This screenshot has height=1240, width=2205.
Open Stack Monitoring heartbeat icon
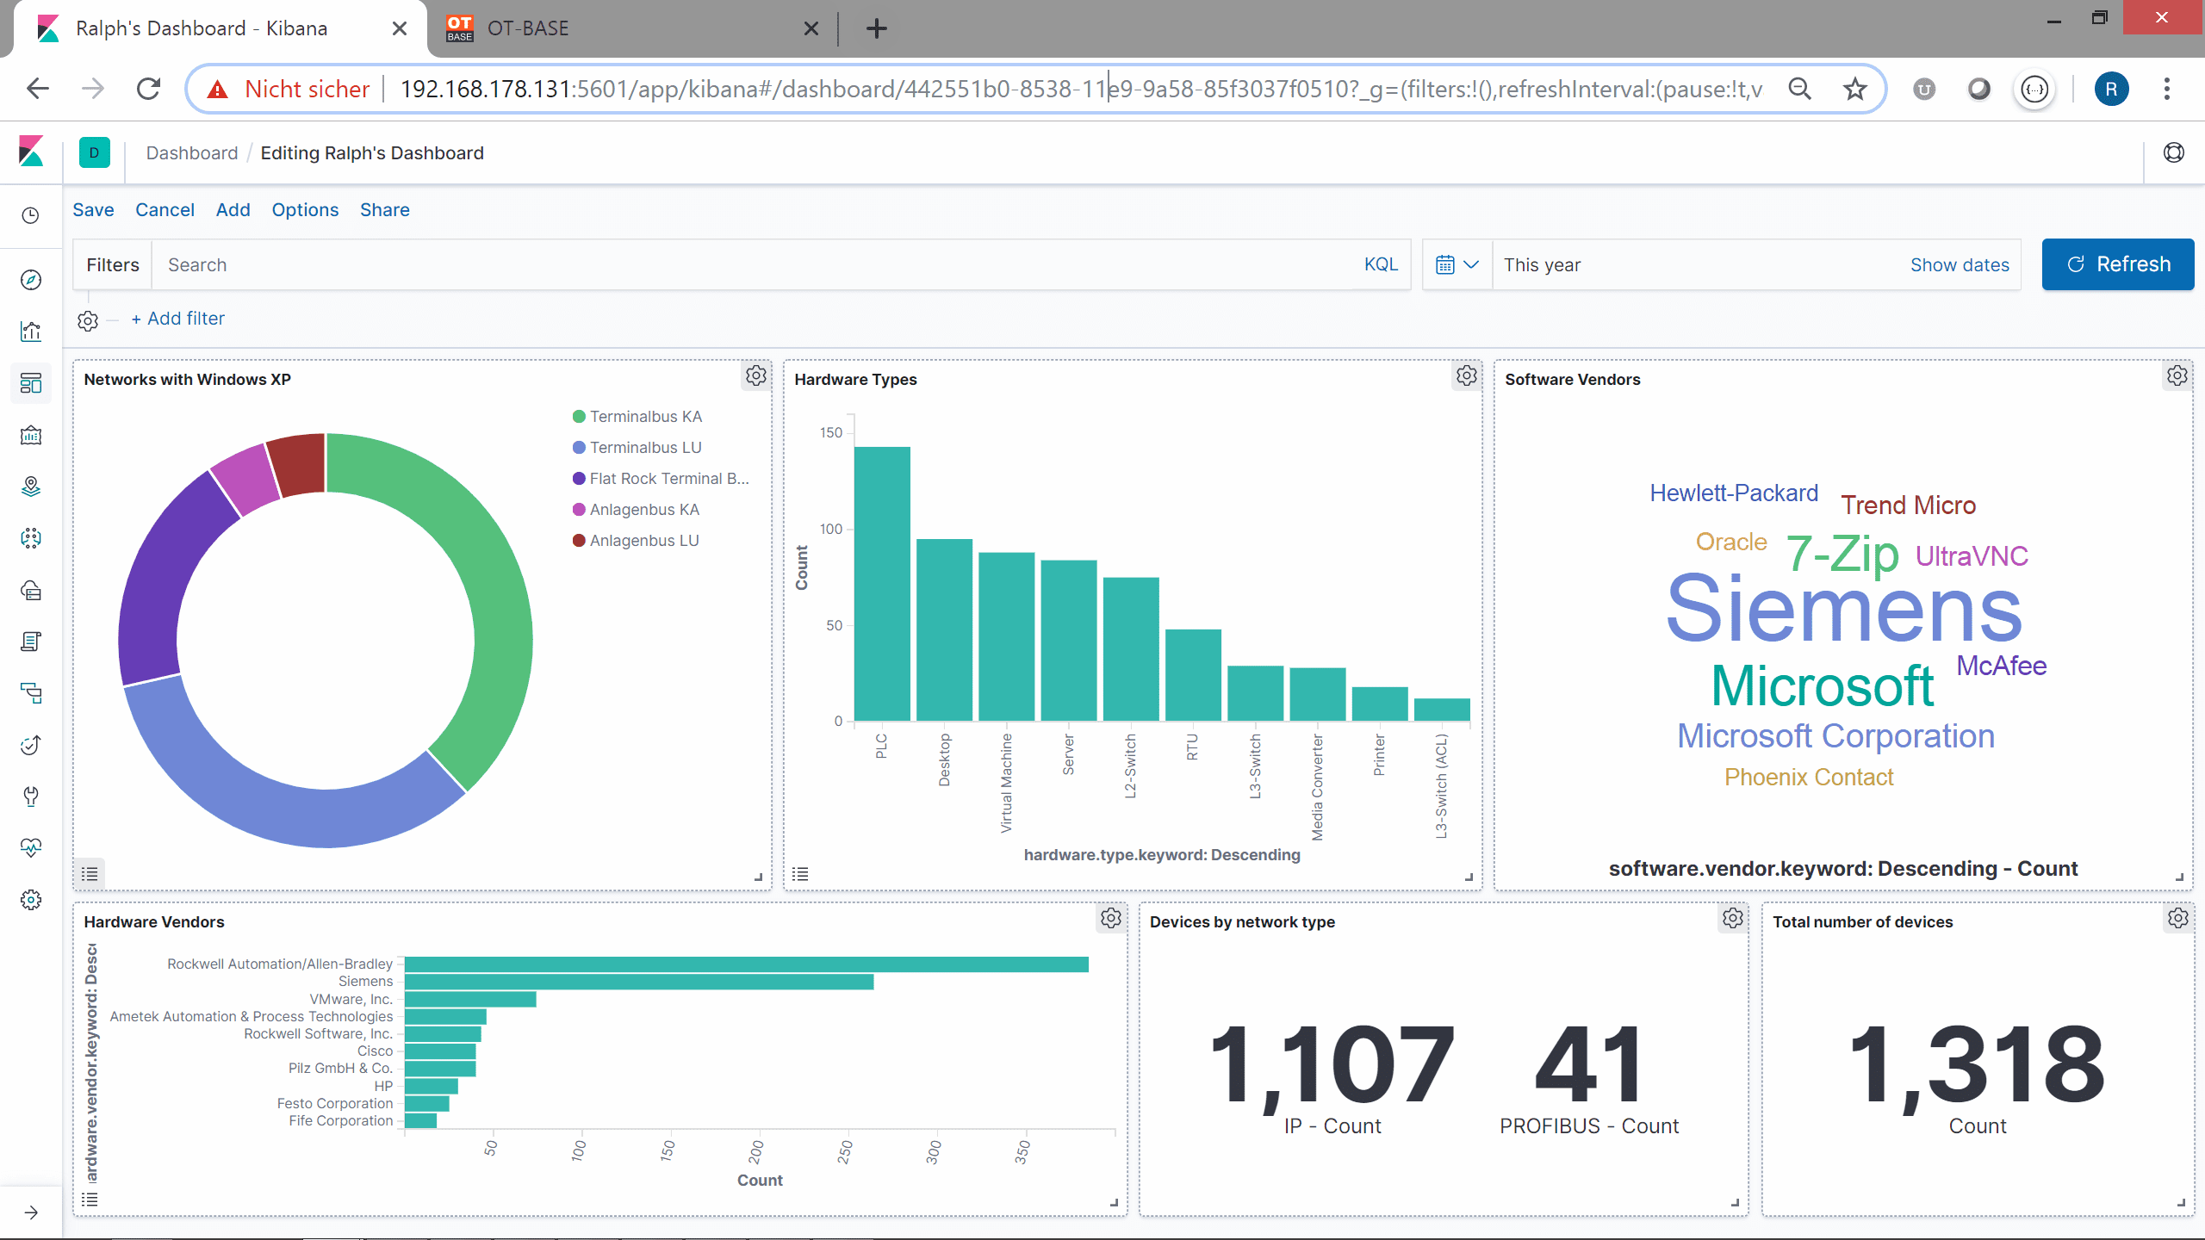[31, 848]
